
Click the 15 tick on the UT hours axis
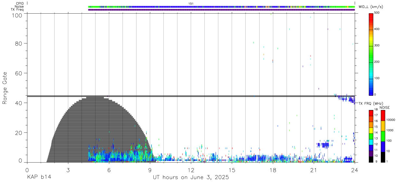(232, 170)
